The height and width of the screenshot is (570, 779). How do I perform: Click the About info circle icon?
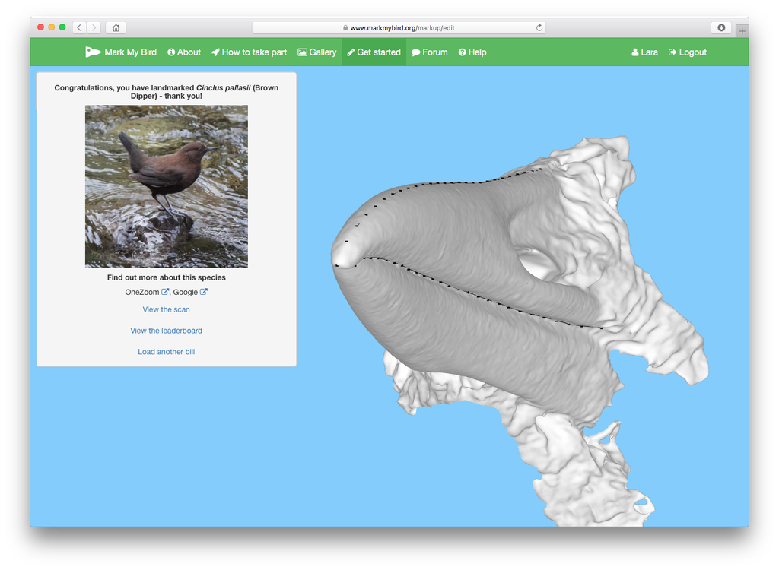(x=171, y=52)
